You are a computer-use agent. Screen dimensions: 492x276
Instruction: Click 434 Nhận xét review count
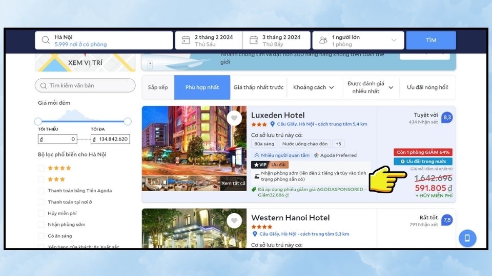[x=423, y=122]
